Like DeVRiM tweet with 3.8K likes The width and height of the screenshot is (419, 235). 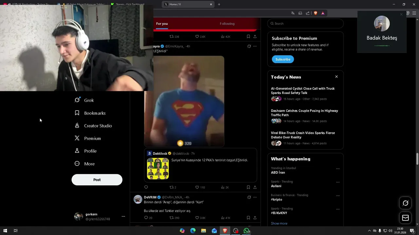200,218
